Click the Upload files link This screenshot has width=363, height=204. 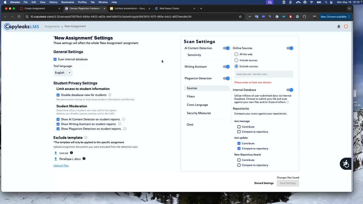(x=61, y=165)
